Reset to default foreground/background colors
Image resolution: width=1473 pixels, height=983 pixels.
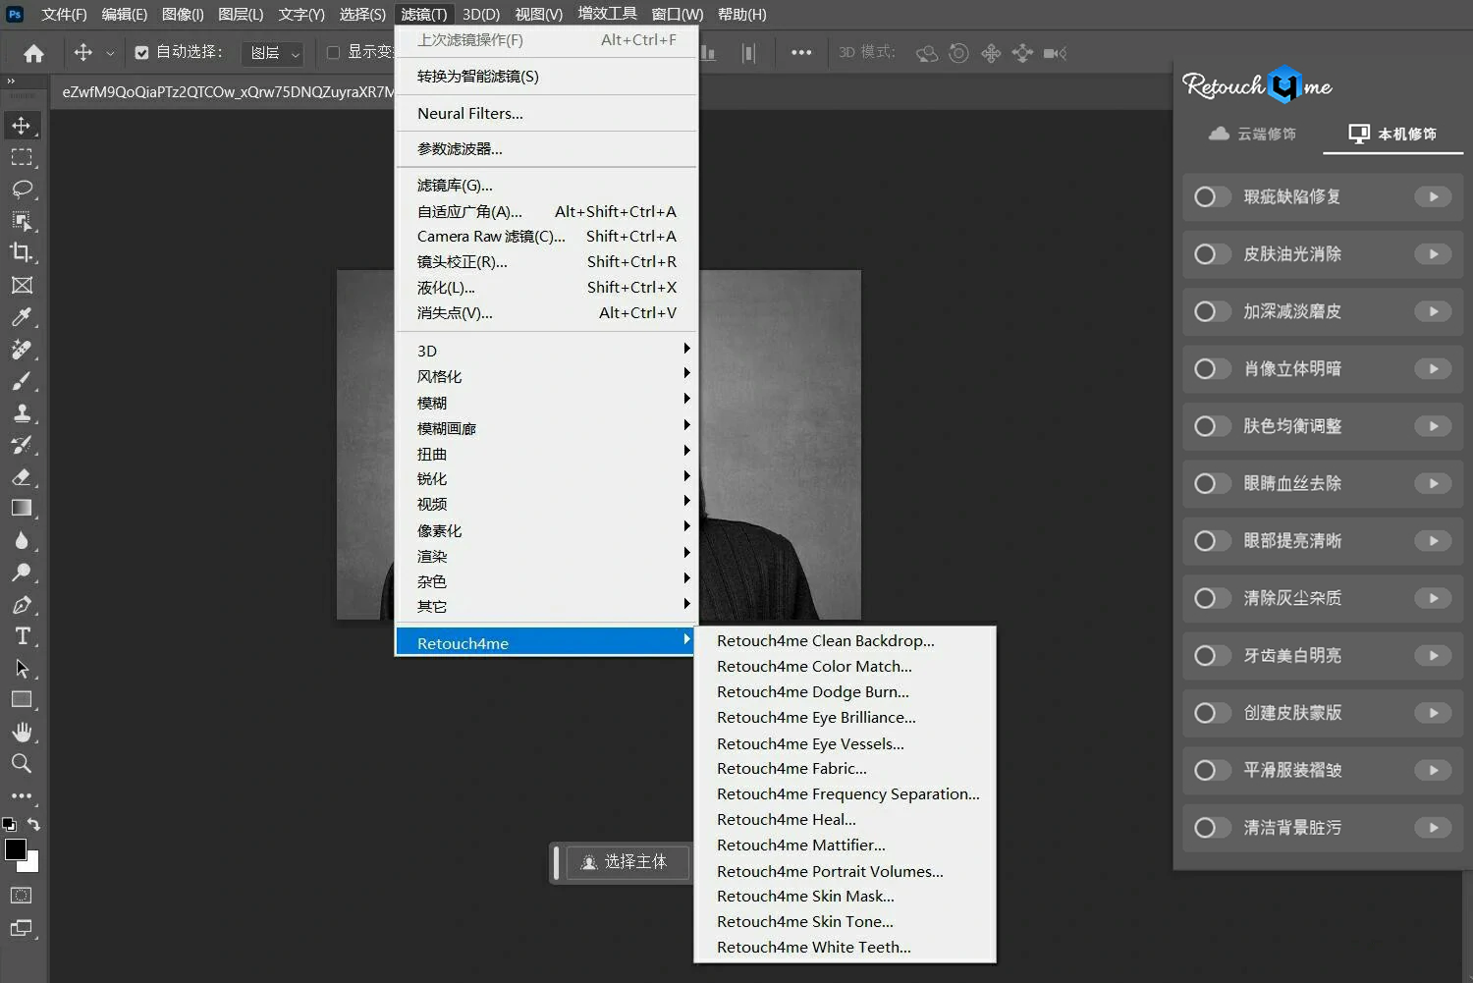coord(9,825)
